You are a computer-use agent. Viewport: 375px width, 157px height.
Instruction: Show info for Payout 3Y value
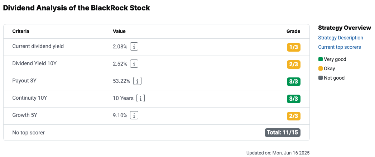pyautogui.click(x=137, y=81)
